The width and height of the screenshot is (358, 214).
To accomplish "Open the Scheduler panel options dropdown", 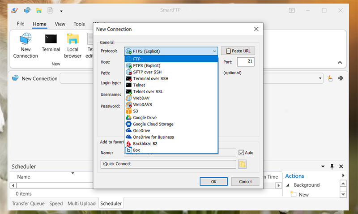I will [323, 167].
